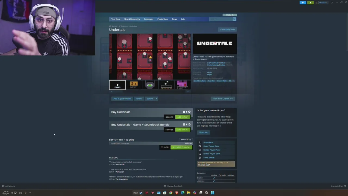The width and height of the screenshot is (348, 196).
Task: Open the Undertale EULA agreement link
Action: tap(204, 165)
